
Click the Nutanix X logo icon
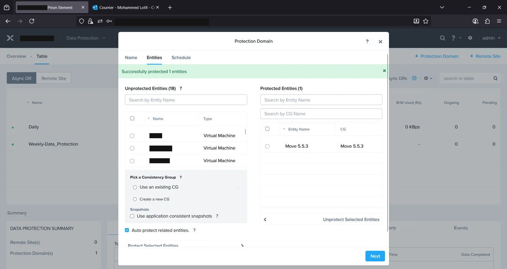tap(10, 38)
